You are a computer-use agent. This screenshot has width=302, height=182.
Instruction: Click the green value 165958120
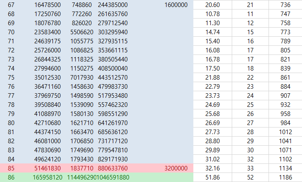pyautogui.click(x=48, y=177)
